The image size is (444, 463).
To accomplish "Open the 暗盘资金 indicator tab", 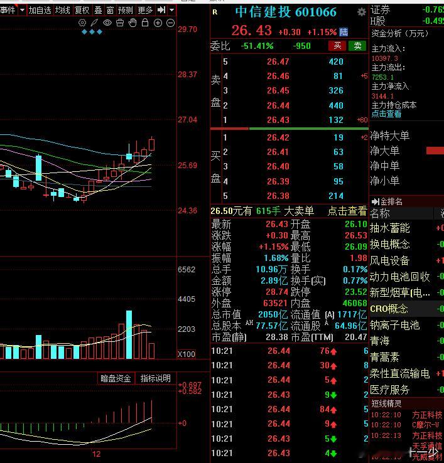I will click(116, 378).
